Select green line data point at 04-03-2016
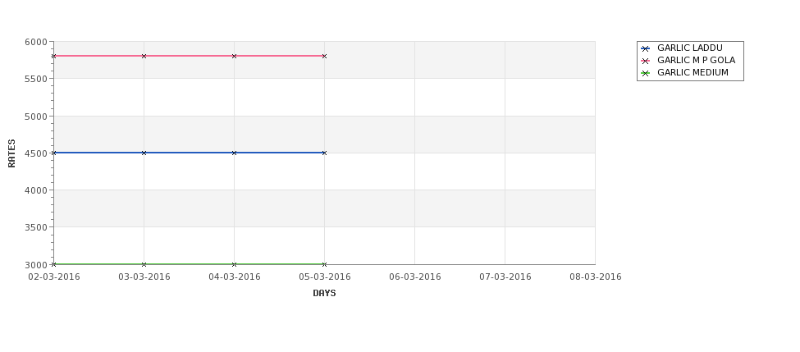The width and height of the screenshot is (800, 352). pyautogui.click(x=234, y=264)
